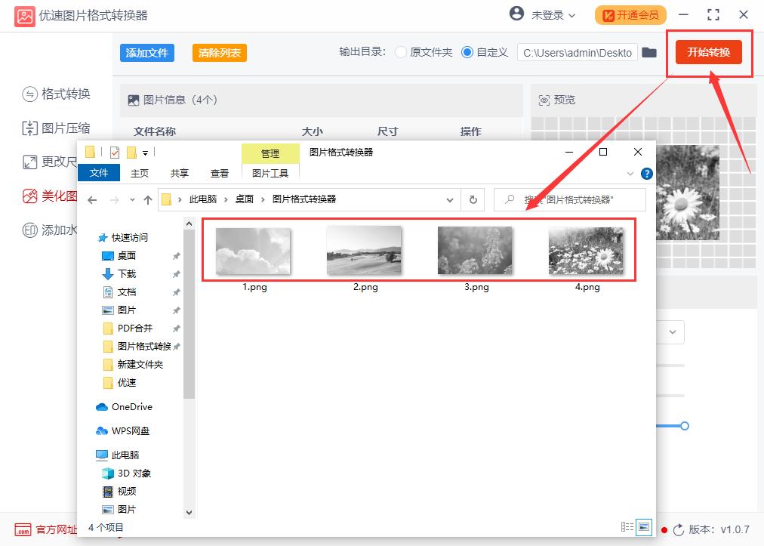Open the 图片工具 management tab
The height and width of the screenshot is (546, 764).
(270, 172)
